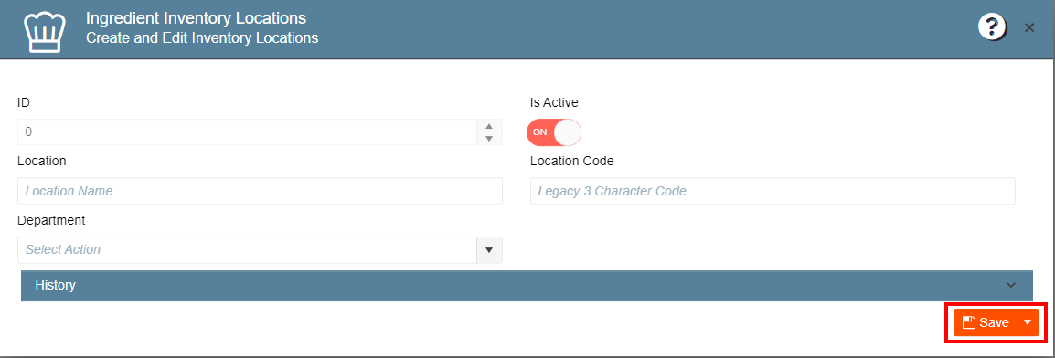Viewport: 1055px width, 358px height.
Task: Click the Save button
Action: pos(986,323)
